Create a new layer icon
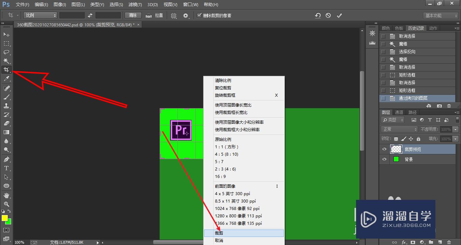461x245 pixels. coord(440,242)
